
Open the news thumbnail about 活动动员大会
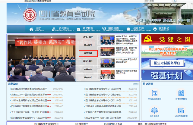tap(107, 52)
